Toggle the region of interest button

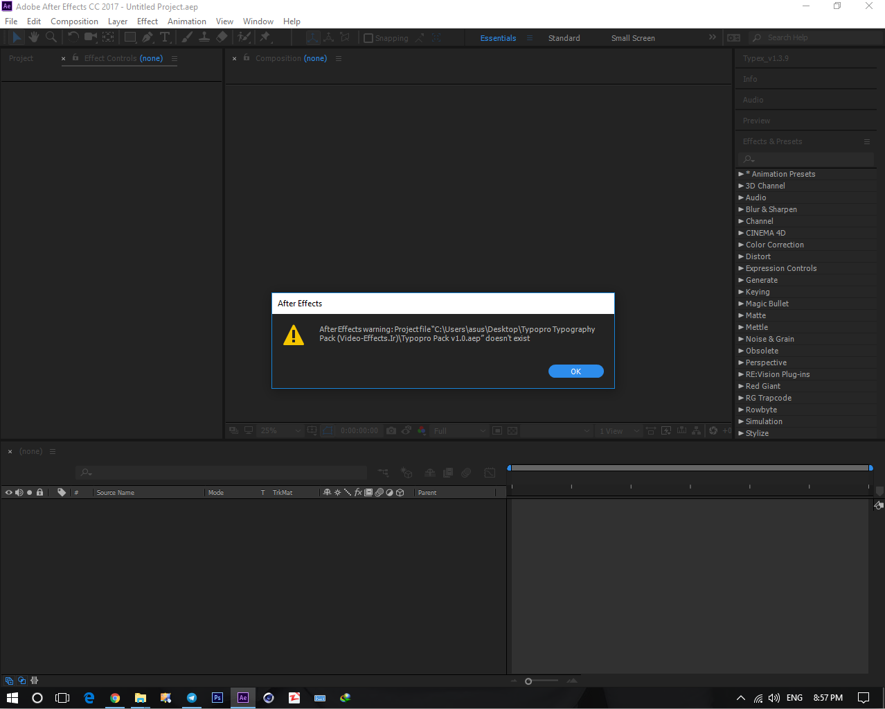pyautogui.click(x=497, y=430)
